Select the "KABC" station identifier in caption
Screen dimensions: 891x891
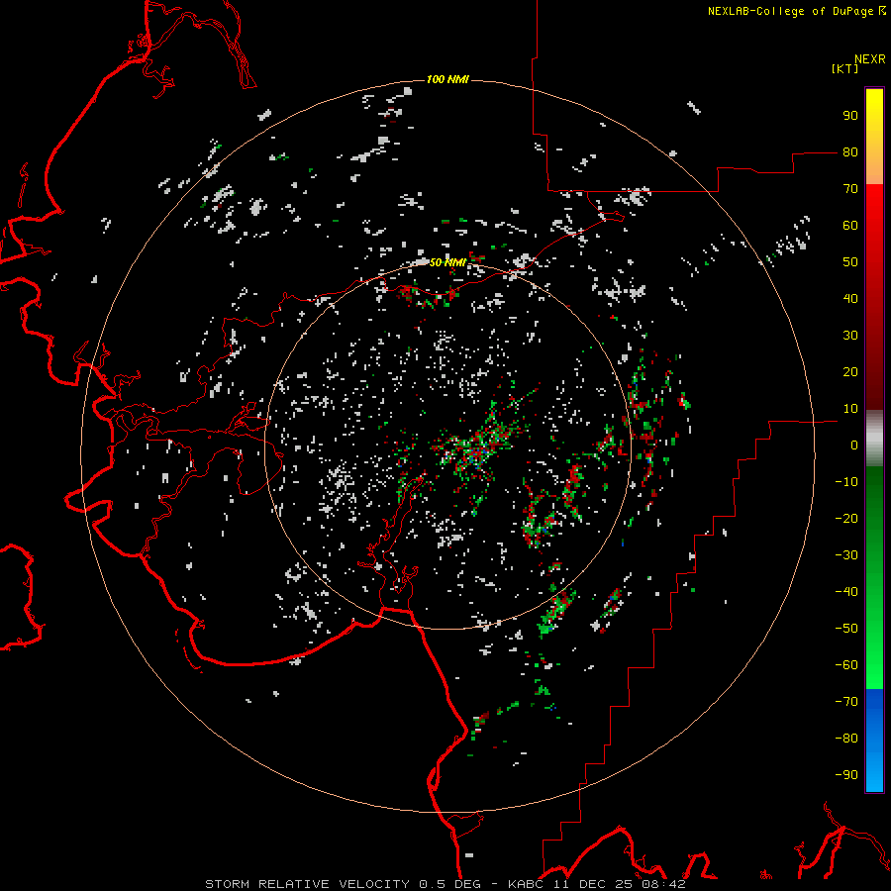coord(526,884)
